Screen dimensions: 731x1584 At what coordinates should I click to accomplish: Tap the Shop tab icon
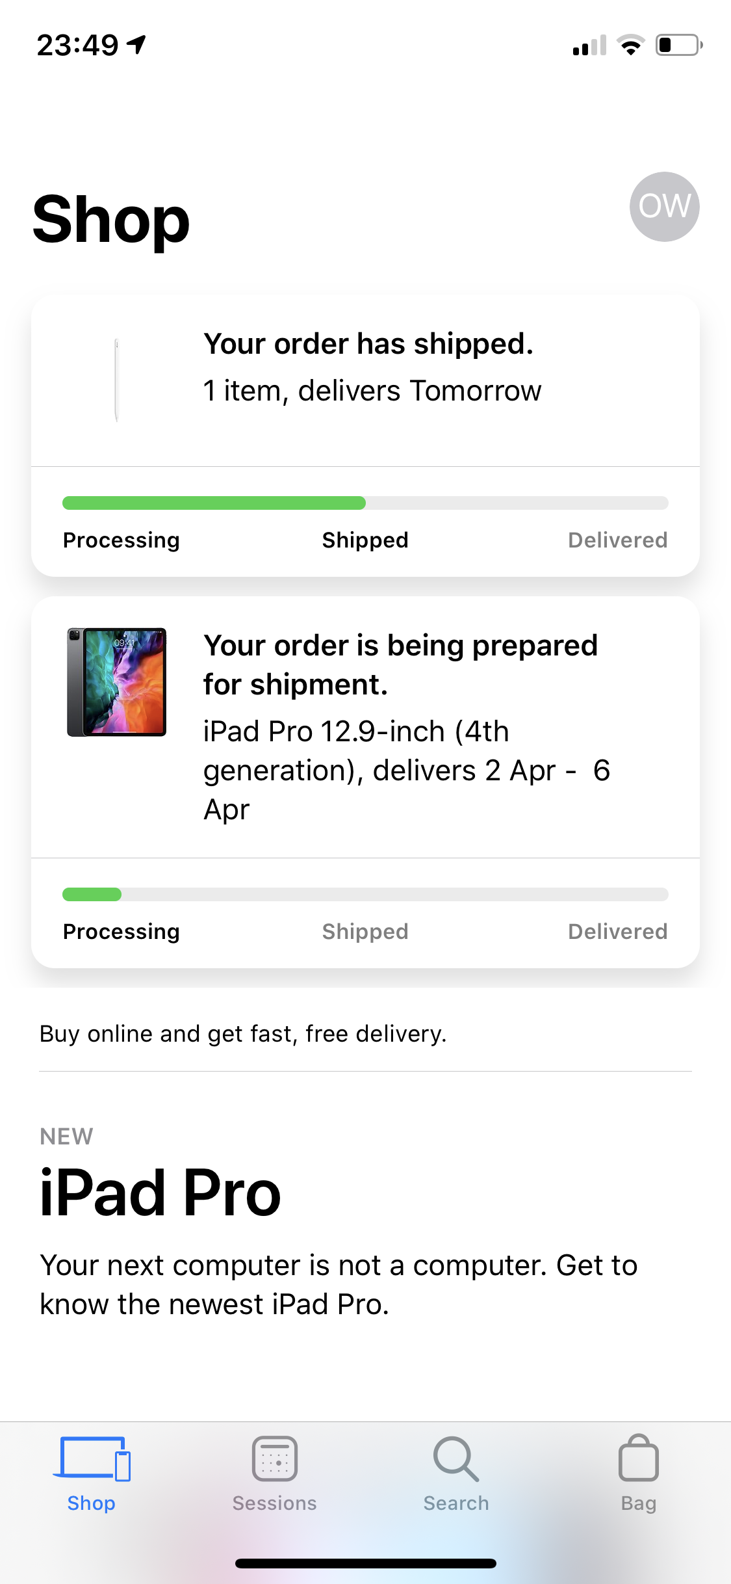[x=92, y=1459]
